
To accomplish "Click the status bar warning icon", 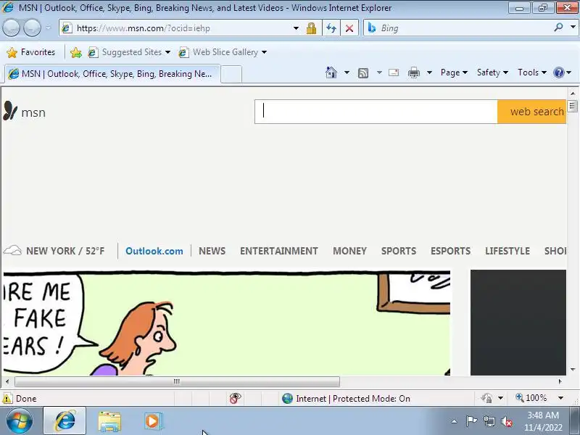I will coord(7,398).
